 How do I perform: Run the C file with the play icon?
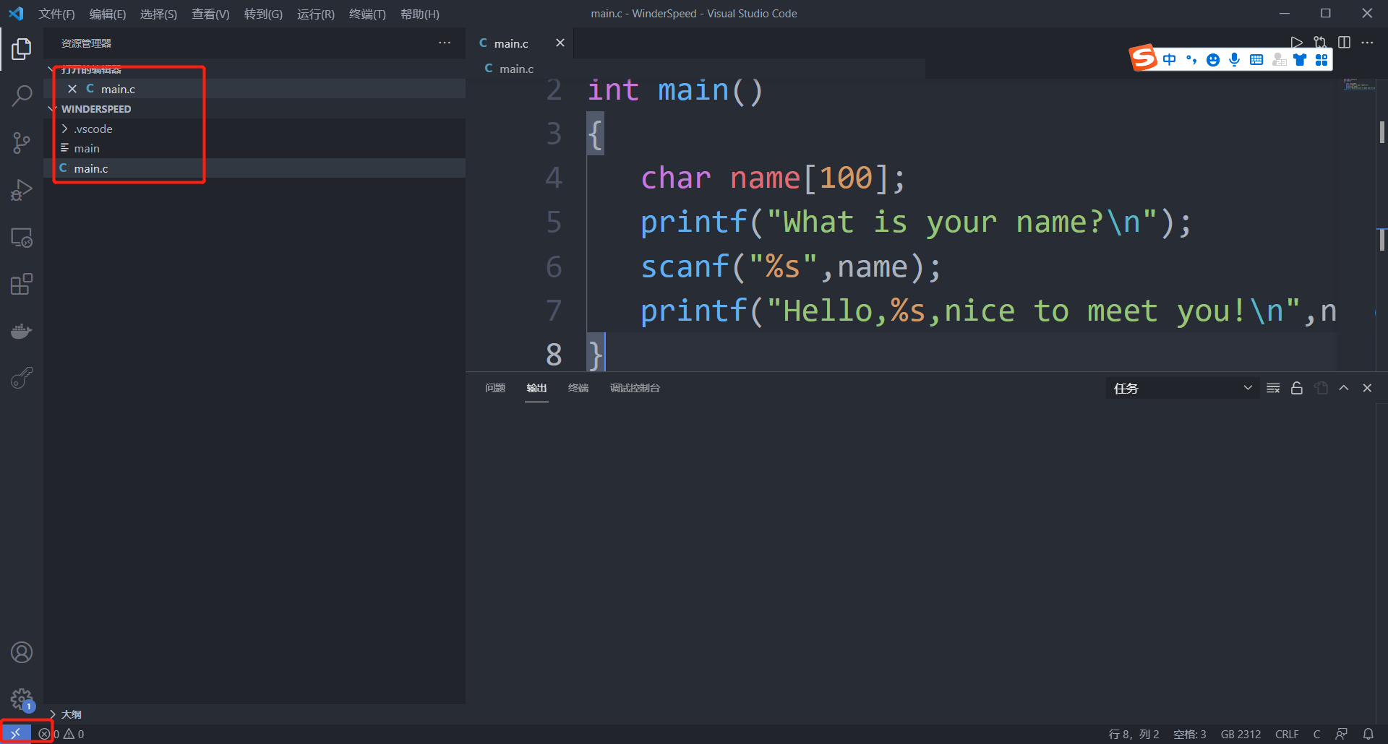pyautogui.click(x=1296, y=42)
